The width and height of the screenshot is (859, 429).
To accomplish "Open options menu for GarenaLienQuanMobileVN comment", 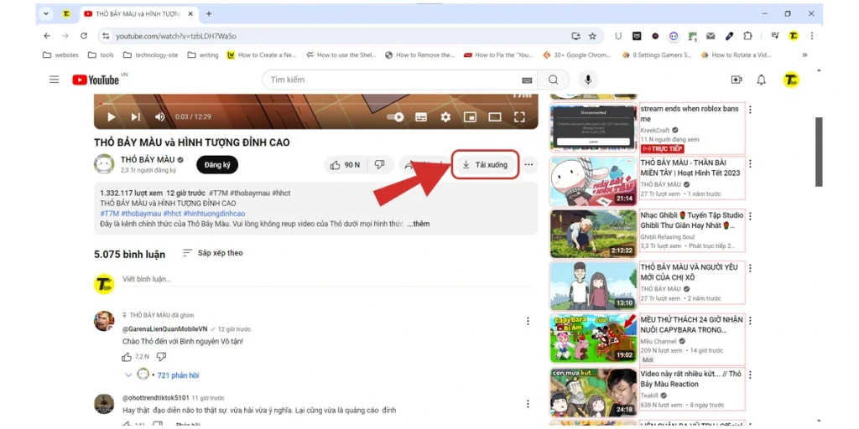I will pyautogui.click(x=528, y=321).
